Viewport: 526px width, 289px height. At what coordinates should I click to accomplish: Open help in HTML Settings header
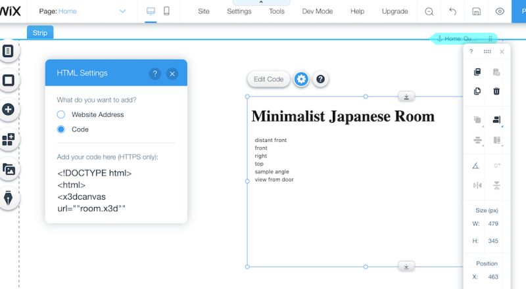[155, 74]
